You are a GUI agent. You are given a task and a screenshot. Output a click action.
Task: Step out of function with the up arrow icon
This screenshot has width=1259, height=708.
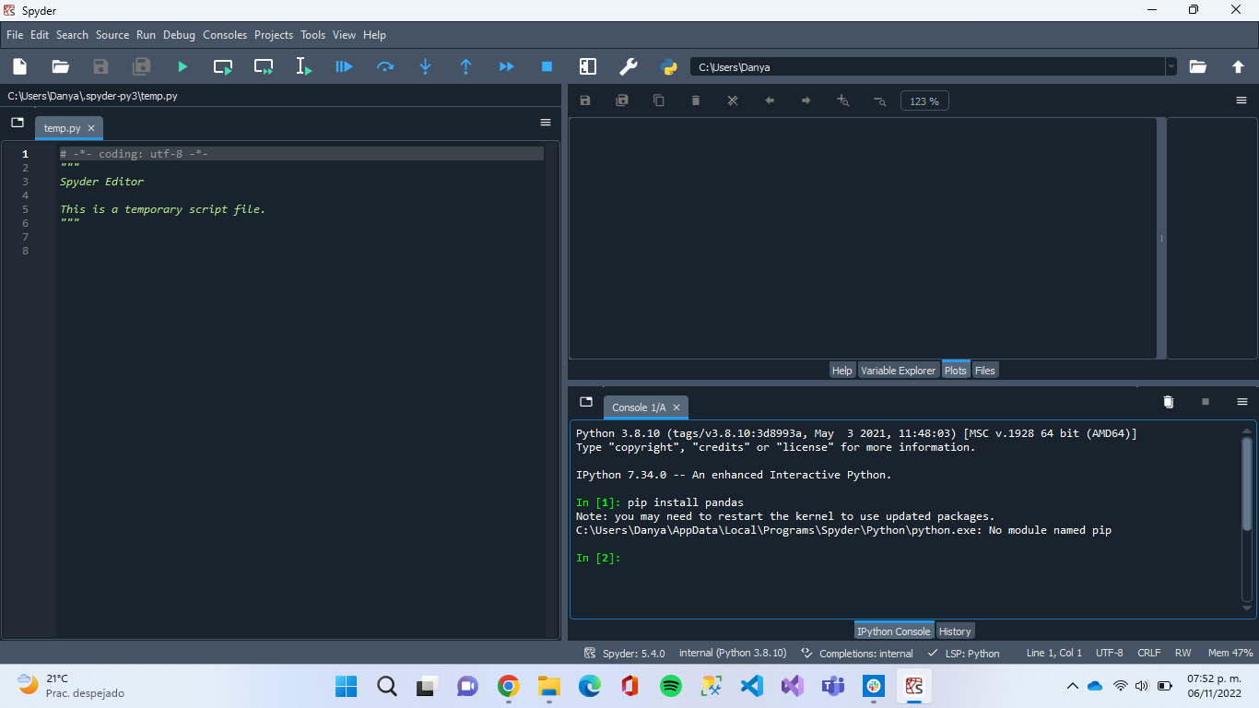pyautogui.click(x=465, y=66)
